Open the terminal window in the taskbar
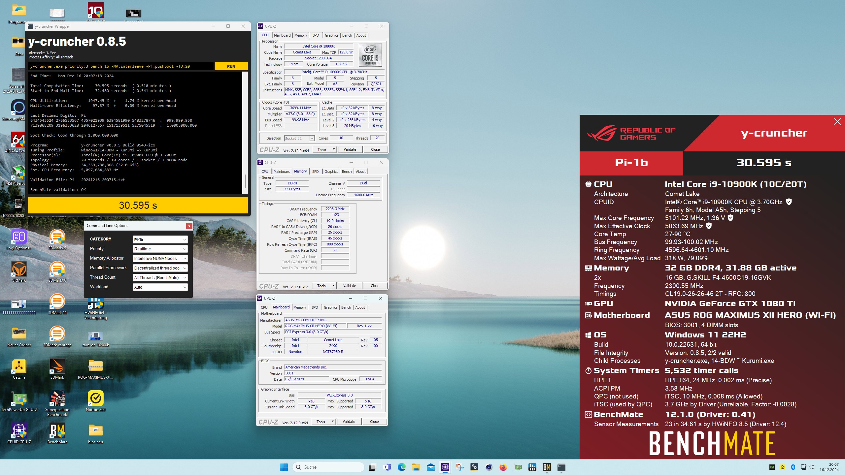 (561, 467)
